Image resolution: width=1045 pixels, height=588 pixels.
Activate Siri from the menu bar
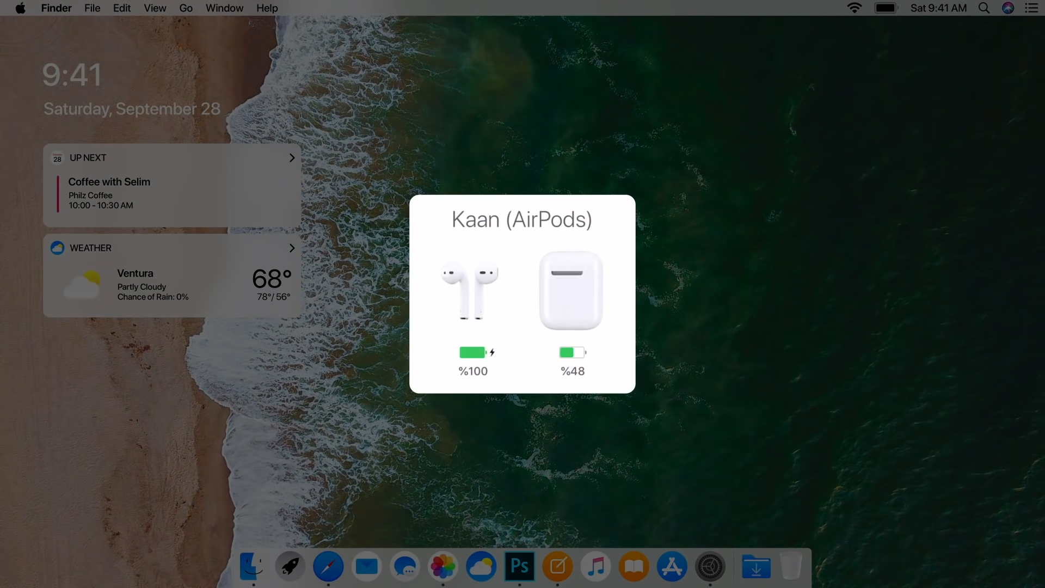click(x=1008, y=8)
